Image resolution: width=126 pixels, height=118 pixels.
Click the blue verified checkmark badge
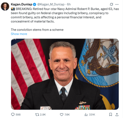click(x=35, y=5)
